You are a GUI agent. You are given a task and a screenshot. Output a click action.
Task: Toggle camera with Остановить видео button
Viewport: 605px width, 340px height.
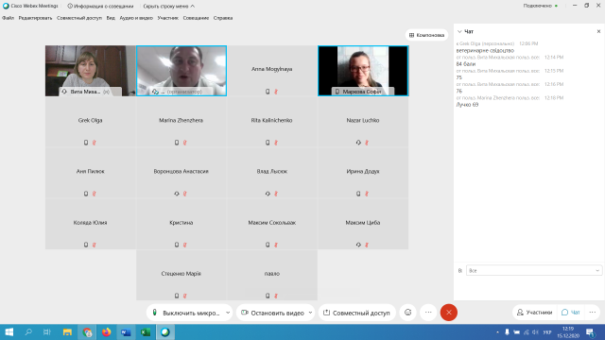click(x=272, y=313)
